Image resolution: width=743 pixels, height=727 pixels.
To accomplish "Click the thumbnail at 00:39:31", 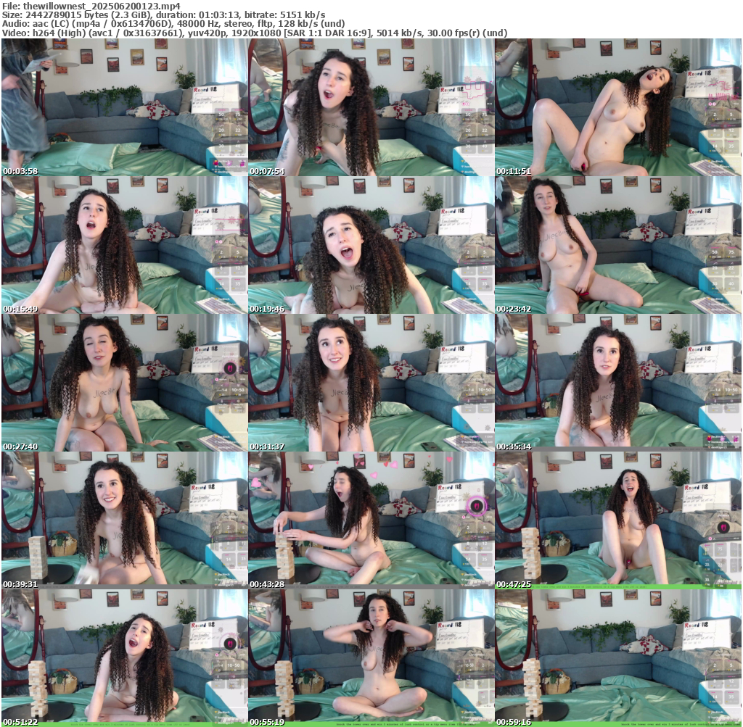I will 124,520.
